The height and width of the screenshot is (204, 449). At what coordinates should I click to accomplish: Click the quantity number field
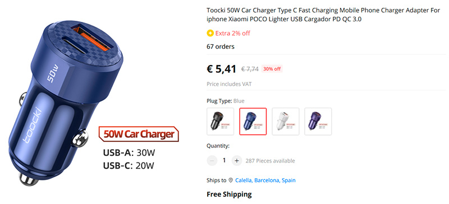click(224, 160)
